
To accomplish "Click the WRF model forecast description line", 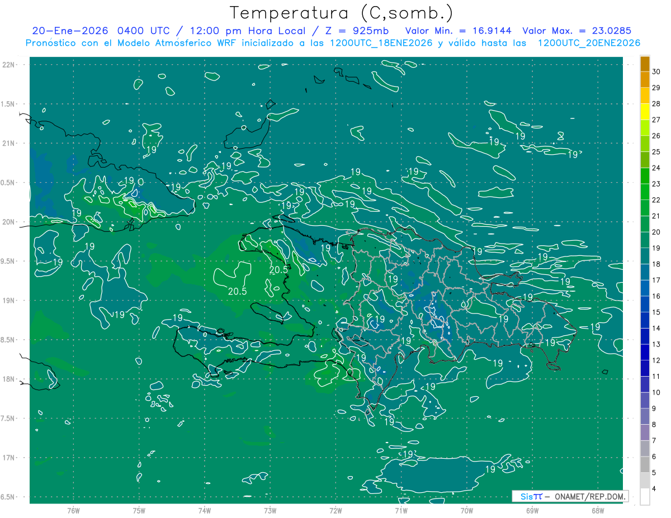I will tap(333, 43).
